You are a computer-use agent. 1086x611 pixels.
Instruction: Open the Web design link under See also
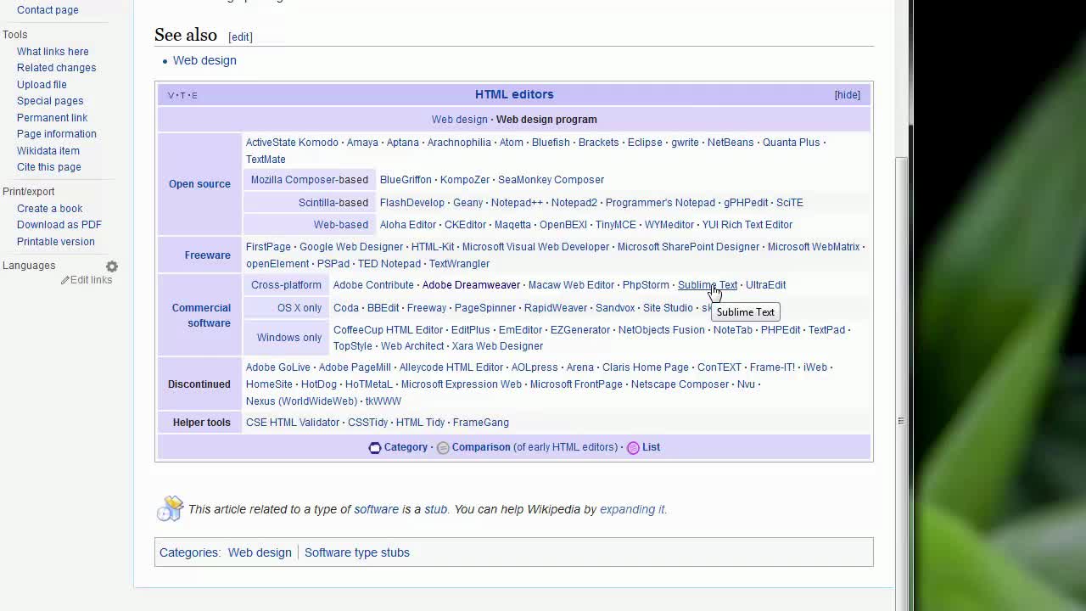coord(204,60)
